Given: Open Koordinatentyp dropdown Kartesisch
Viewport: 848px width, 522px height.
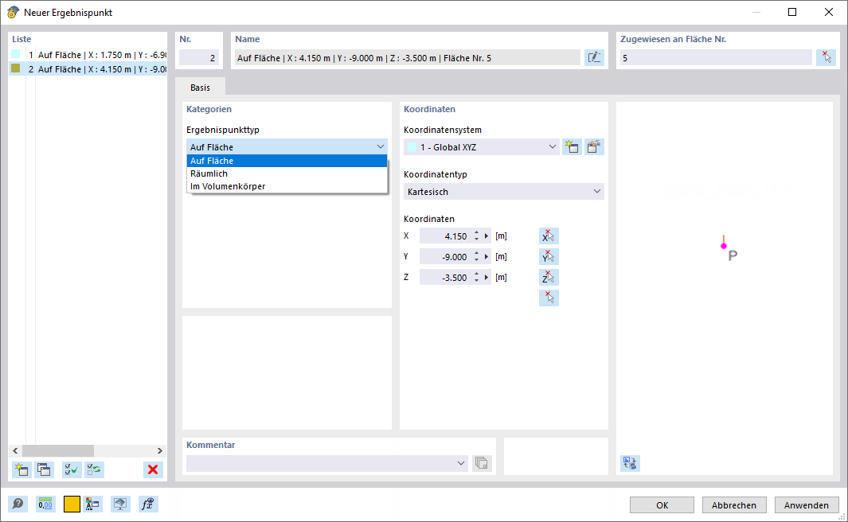Looking at the screenshot, I should tap(503, 192).
